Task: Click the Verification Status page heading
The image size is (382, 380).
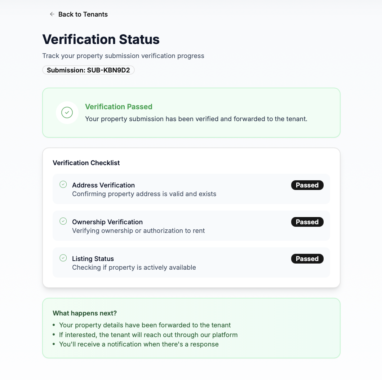Action: pyautogui.click(x=101, y=39)
